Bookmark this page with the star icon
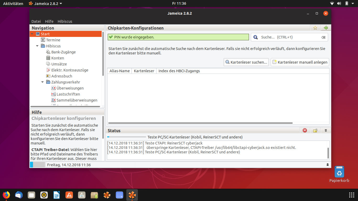The height and width of the screenshot is (201, 358). pos(315,28)
